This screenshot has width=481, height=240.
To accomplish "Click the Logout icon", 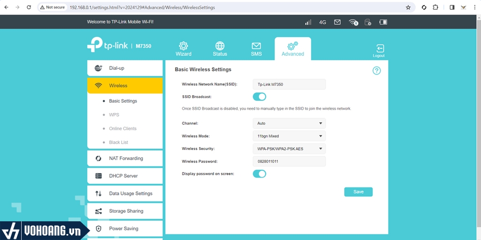I will pyautogui.click(x=379, y=49).
